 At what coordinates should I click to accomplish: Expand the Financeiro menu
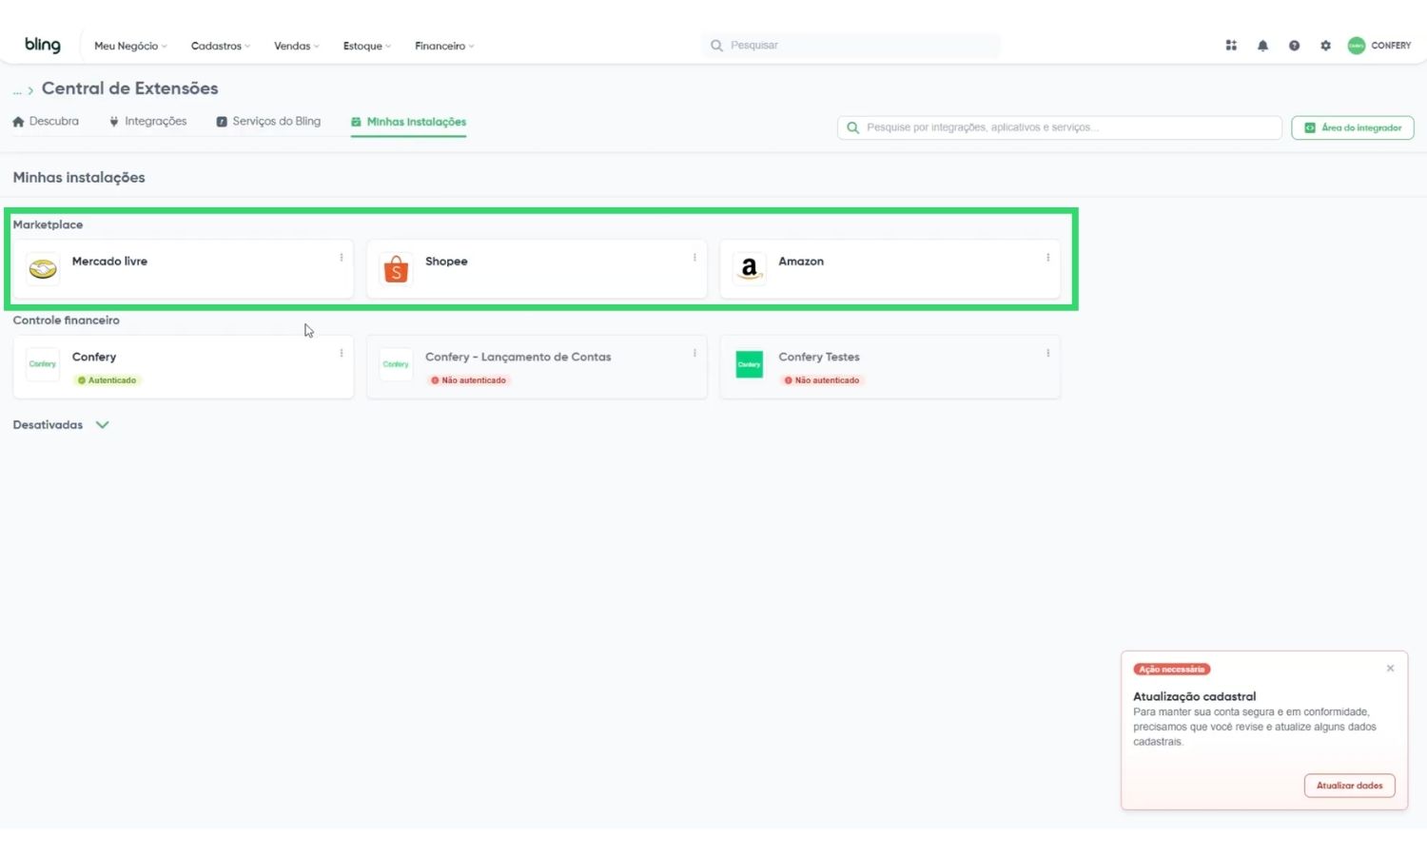444,46
